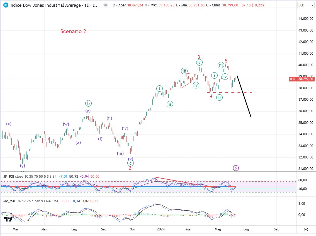This screenshot has height=236, width=316.
Task: Click the MACD legend value −0,14
Action: pos(76,201)
